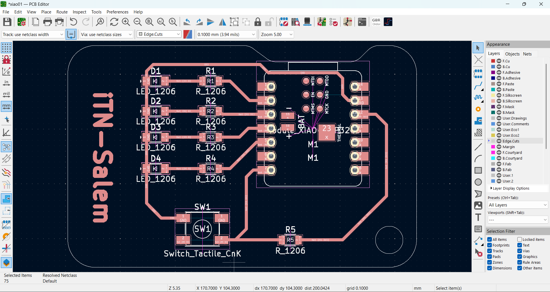Switch to the Objects tab
Viewport: 550px width, 292px height.
(512, 54)
